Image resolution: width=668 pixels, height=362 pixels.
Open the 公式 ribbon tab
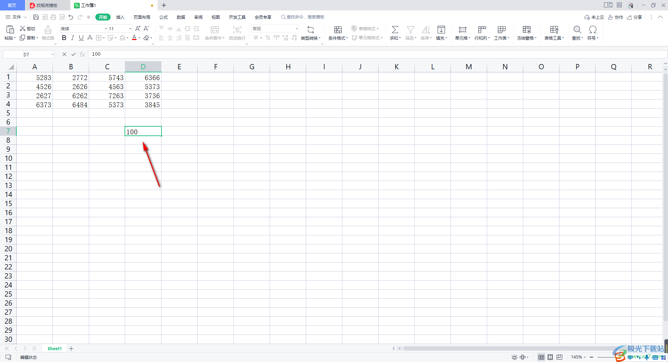pos(164,17)
